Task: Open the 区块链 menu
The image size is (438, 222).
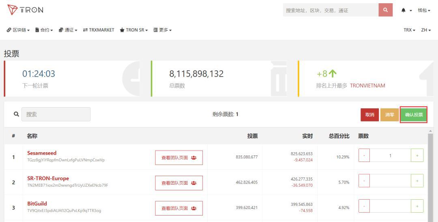Action: [x=18, y=30]
